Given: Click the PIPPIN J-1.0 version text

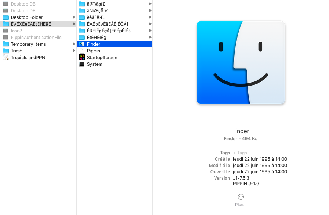Looking at the screenshot, I should (x=246, y=184).
